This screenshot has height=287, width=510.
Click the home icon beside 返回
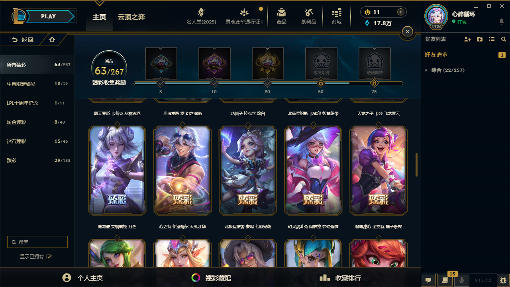coord(52,39)
